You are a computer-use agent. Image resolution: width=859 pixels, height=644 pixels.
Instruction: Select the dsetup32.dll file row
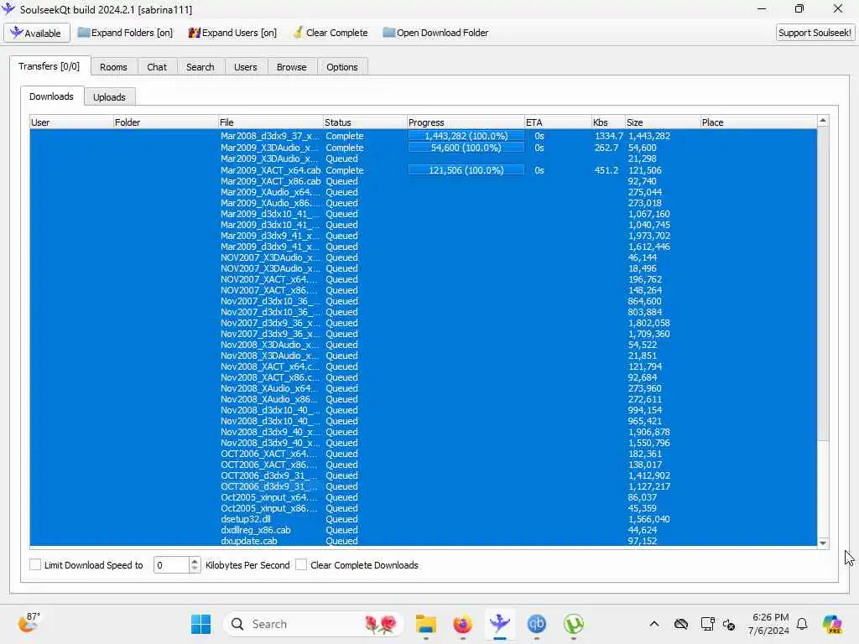tap(423, 519)
